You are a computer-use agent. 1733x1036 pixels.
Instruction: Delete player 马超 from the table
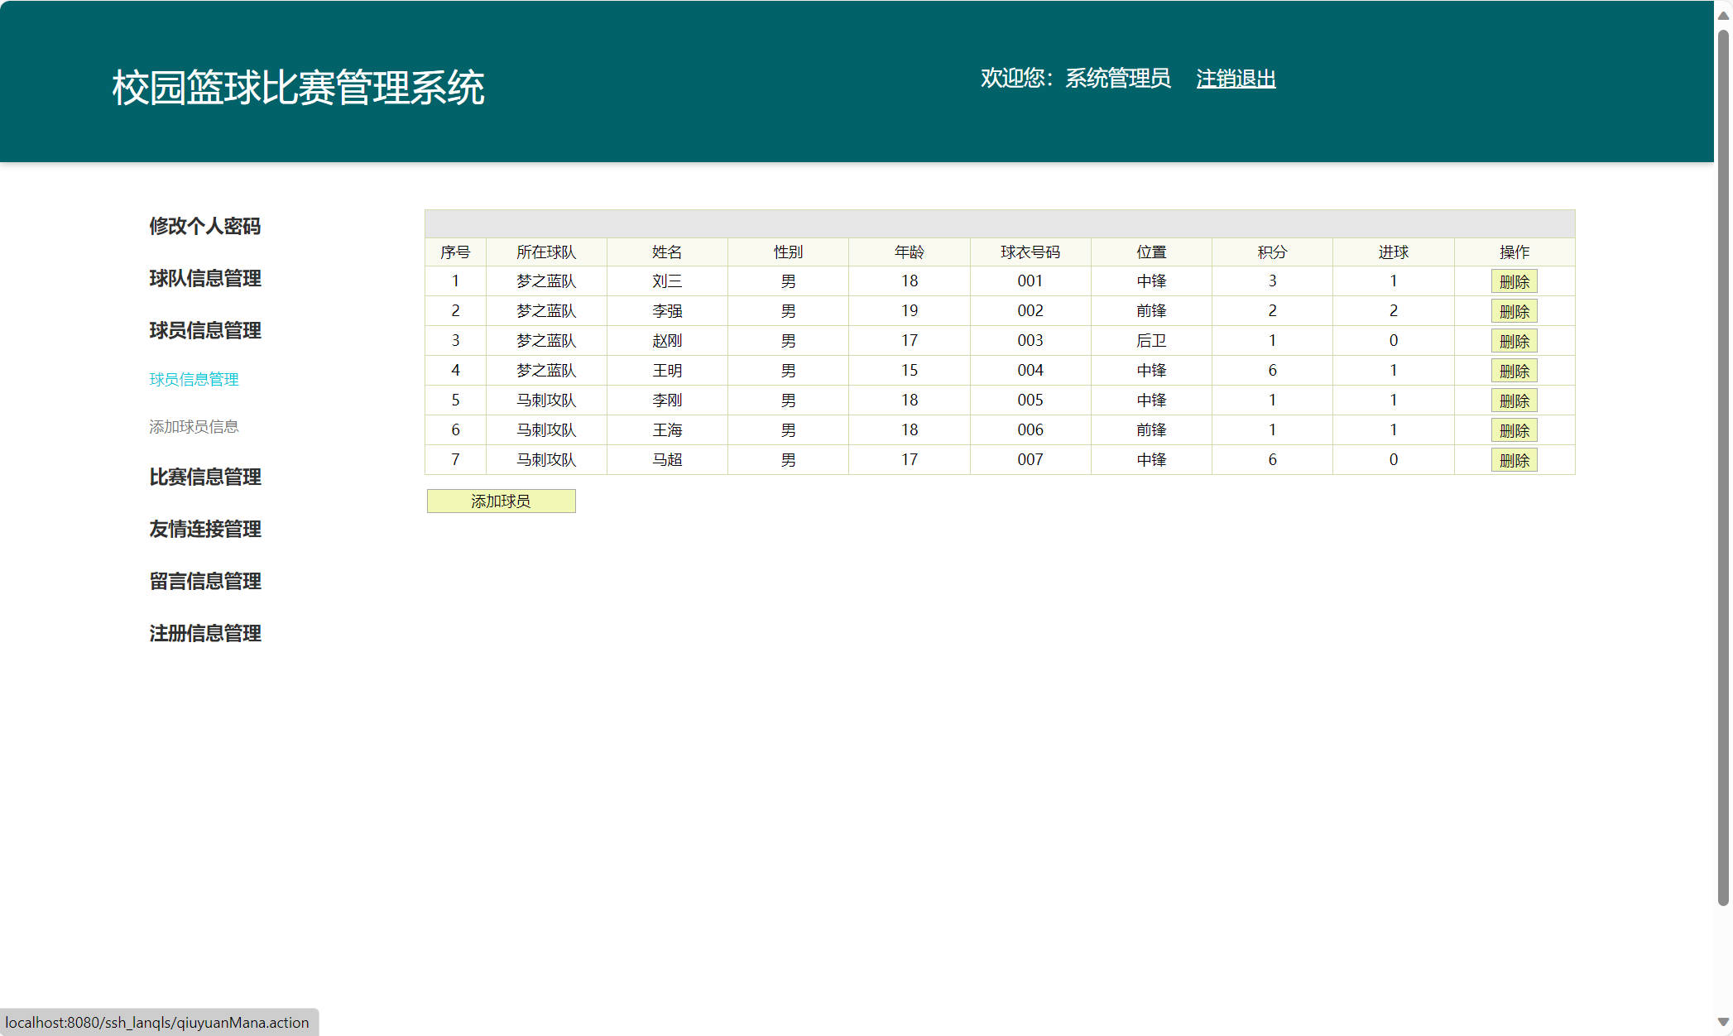(1514, 460)
